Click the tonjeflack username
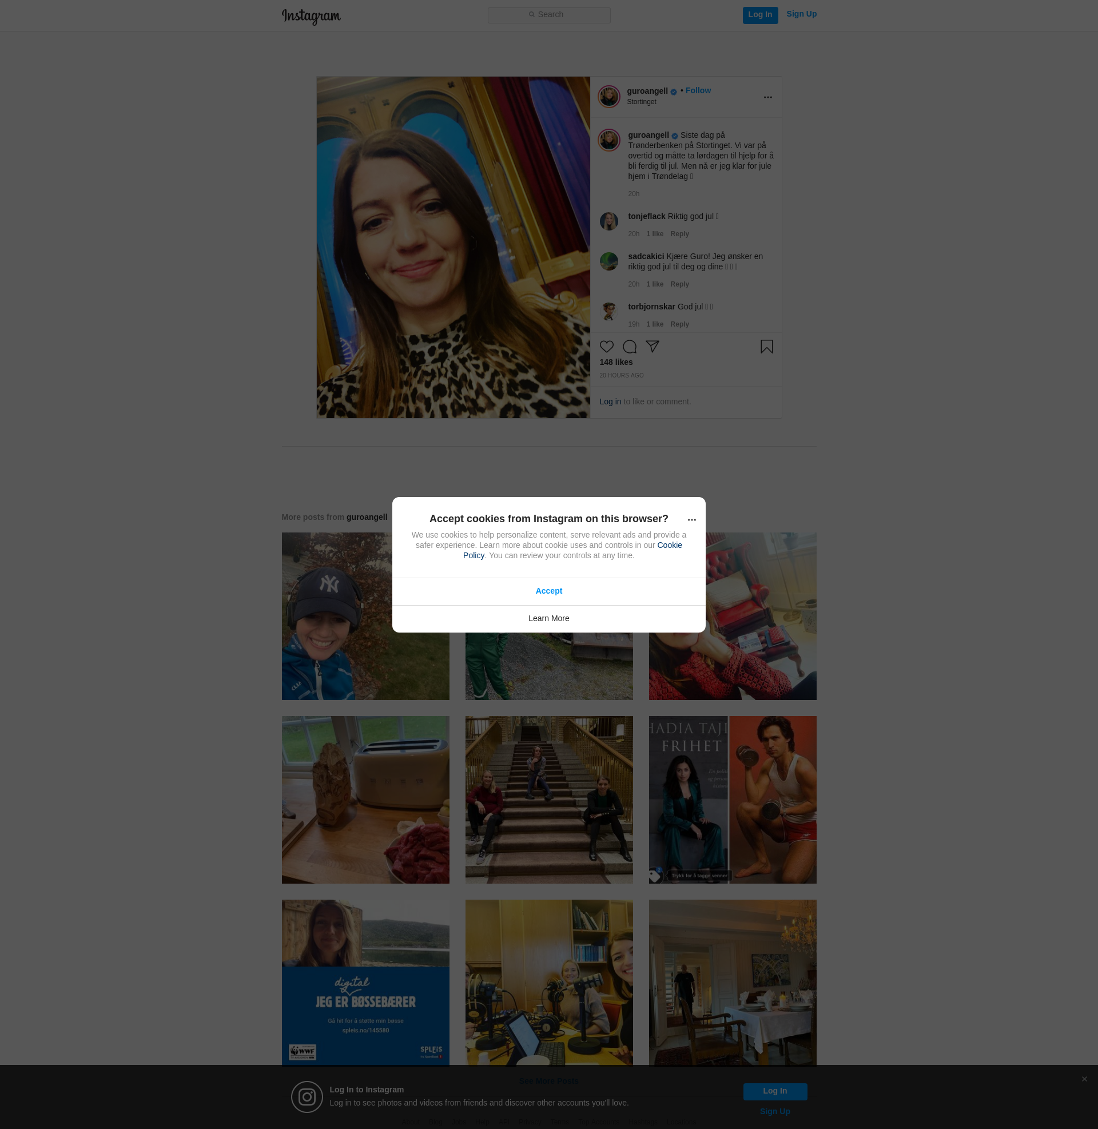The image size is (1098, 1129). (646, 216)
